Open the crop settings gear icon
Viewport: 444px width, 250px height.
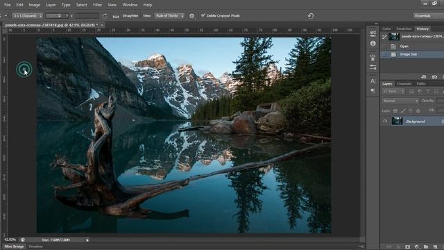click(191, 16)
